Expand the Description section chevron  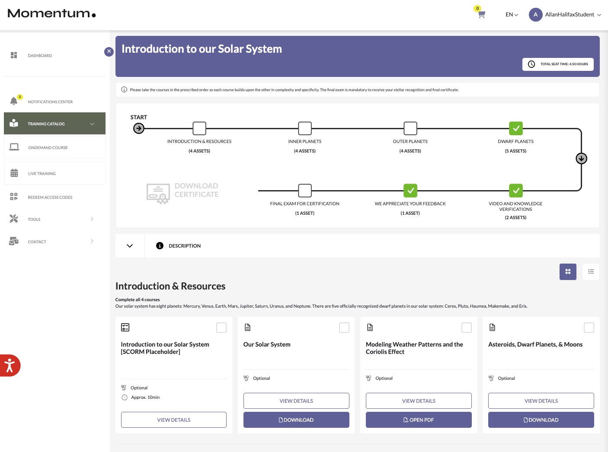tap(130, 246)
